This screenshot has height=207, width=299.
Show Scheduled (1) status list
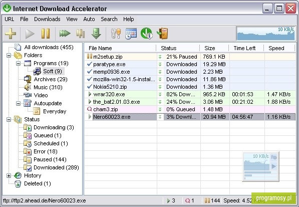click(x=51, y=143)
